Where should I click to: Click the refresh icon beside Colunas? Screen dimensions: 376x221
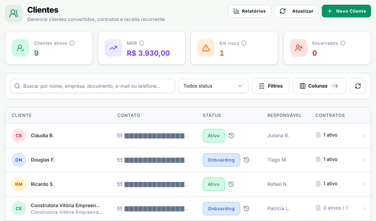click(x=358, y=86)
